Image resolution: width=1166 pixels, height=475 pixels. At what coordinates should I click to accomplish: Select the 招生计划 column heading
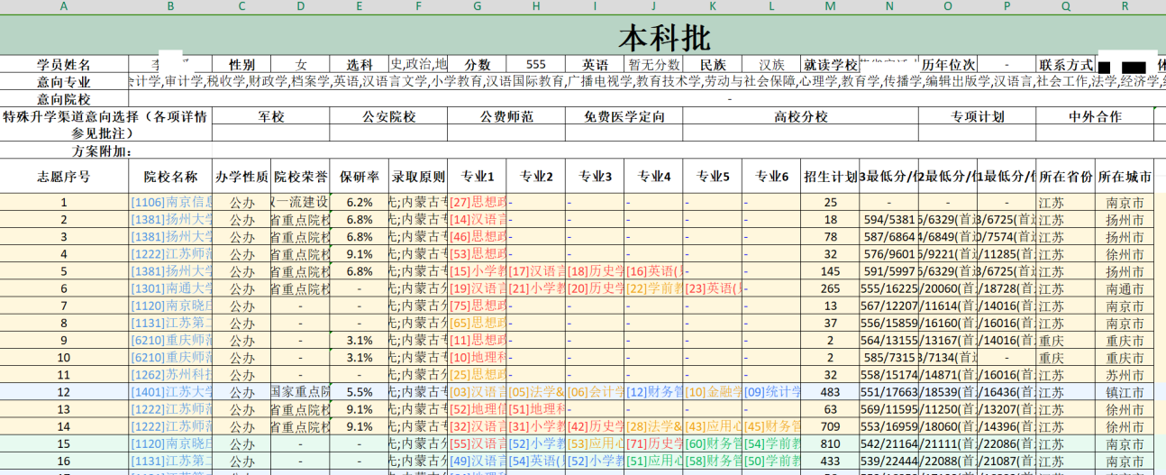(x=830, y=177)
